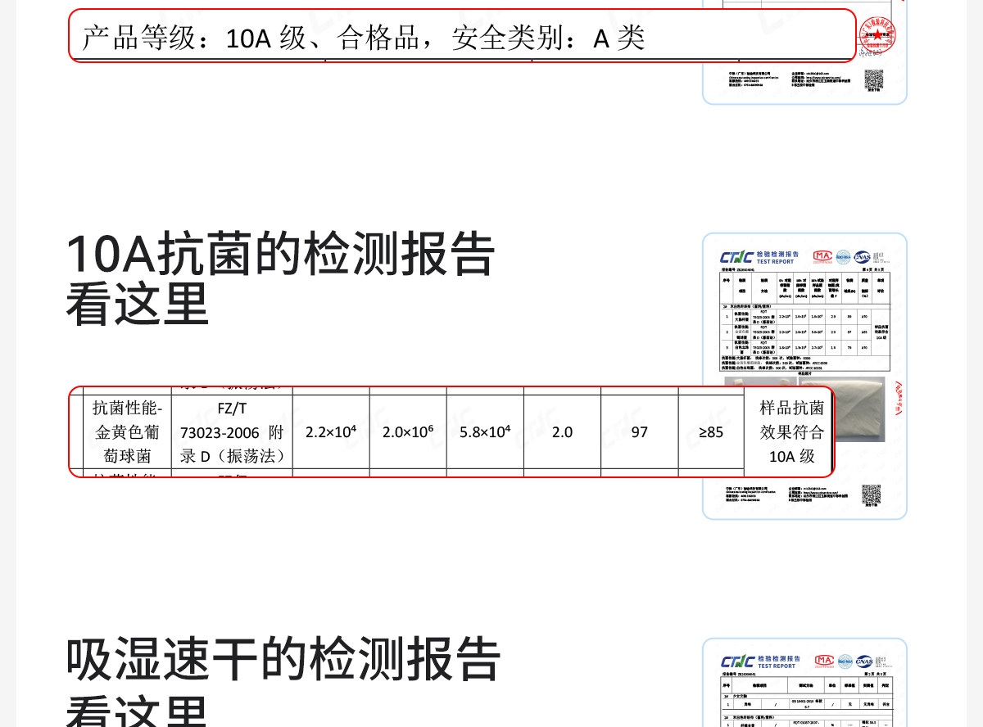The image size is (983, 727).
Task: Click the CNAS badge on antibacterial report
Action: point(863,256)
